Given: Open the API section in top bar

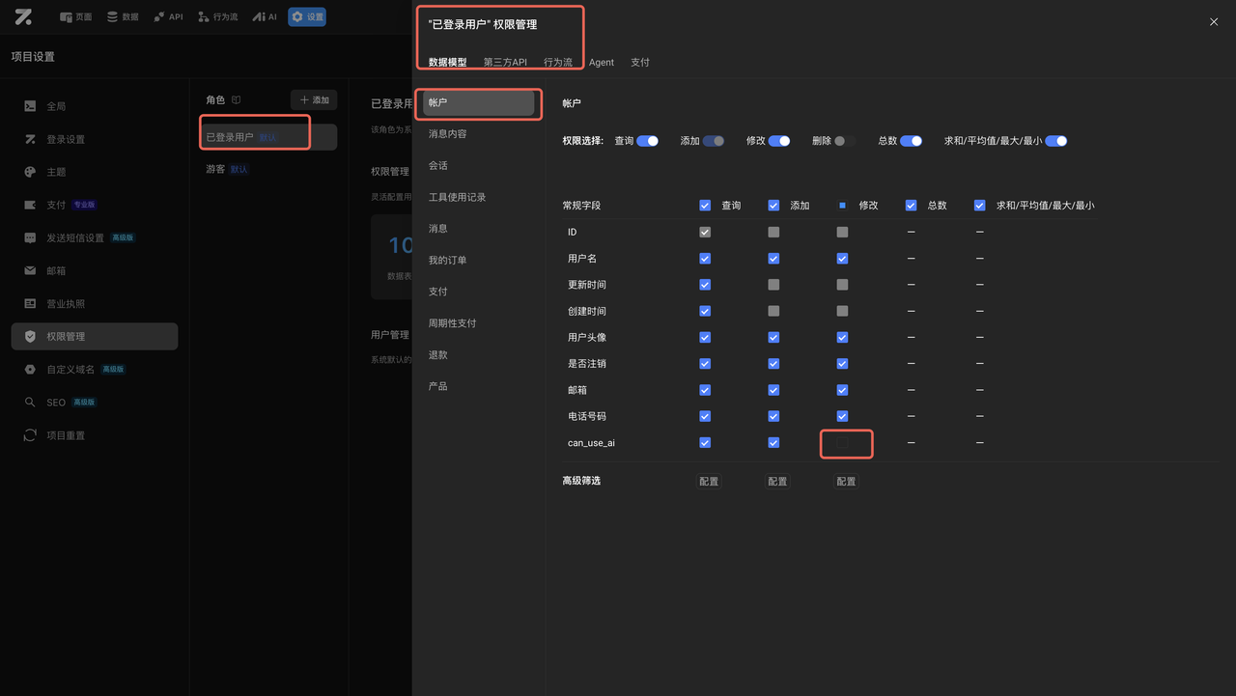Looking at the screenshot, I should tap(168, 16).
